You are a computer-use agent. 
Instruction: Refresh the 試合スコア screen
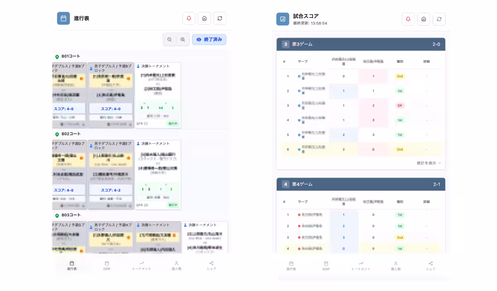[x=439, y=19]
